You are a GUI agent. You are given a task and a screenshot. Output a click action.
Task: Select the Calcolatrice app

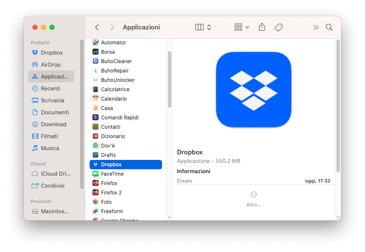click(x=126, y=90)
